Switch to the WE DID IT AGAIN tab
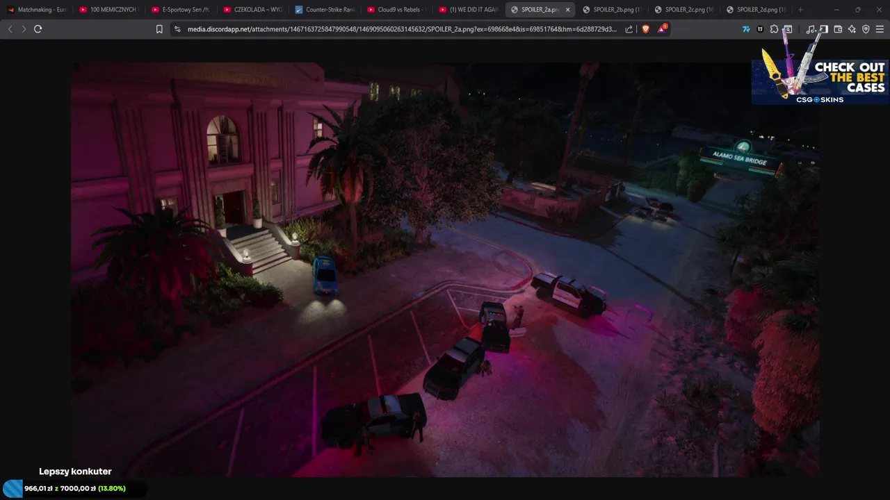 pyautogui.click(x=468, y=10)
